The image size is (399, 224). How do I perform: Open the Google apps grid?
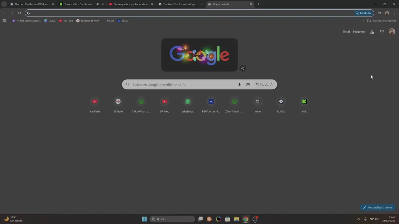point(382,32)
